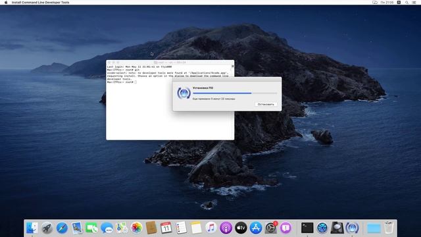Open the yellow Notes icon
The width and height of the screenshot is (421, 237).
click(196, 228)
